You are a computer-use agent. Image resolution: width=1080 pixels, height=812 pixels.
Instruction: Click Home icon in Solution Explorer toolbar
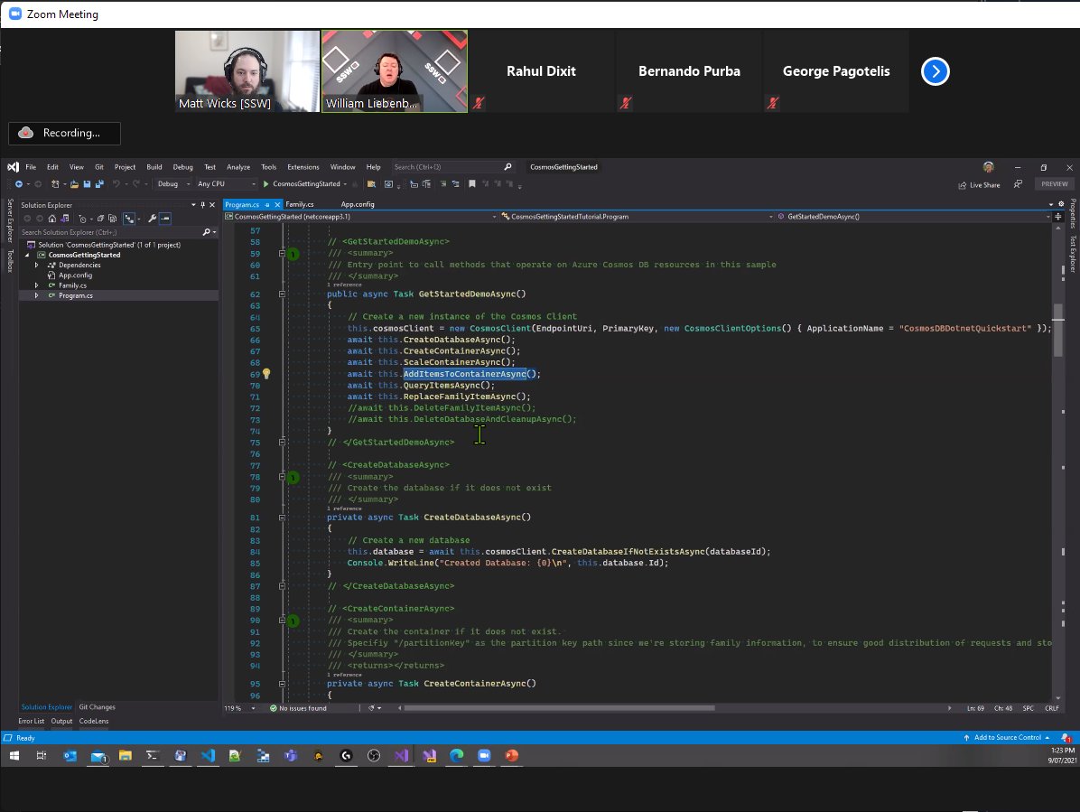52,219
